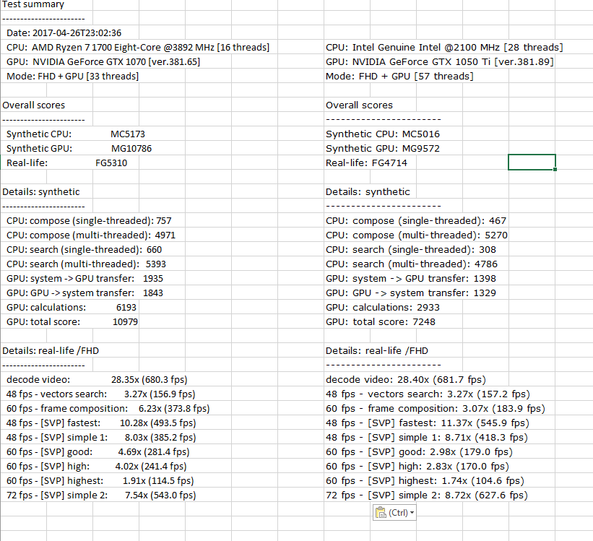Select the Test summary cell
Image resolution: width=593 pixels, height=541 pixels.
tap(33, 4)
